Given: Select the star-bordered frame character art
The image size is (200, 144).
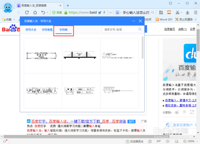Looking at the screenshot, I should click(43, 91).
